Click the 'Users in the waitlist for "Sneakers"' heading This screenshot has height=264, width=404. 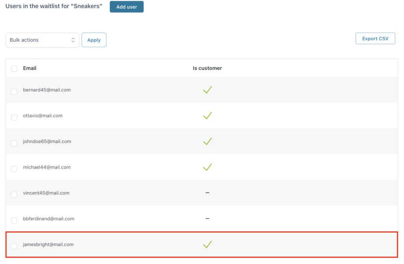point(54,6)
